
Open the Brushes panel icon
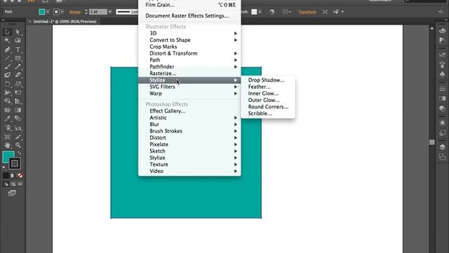point(443,64)
